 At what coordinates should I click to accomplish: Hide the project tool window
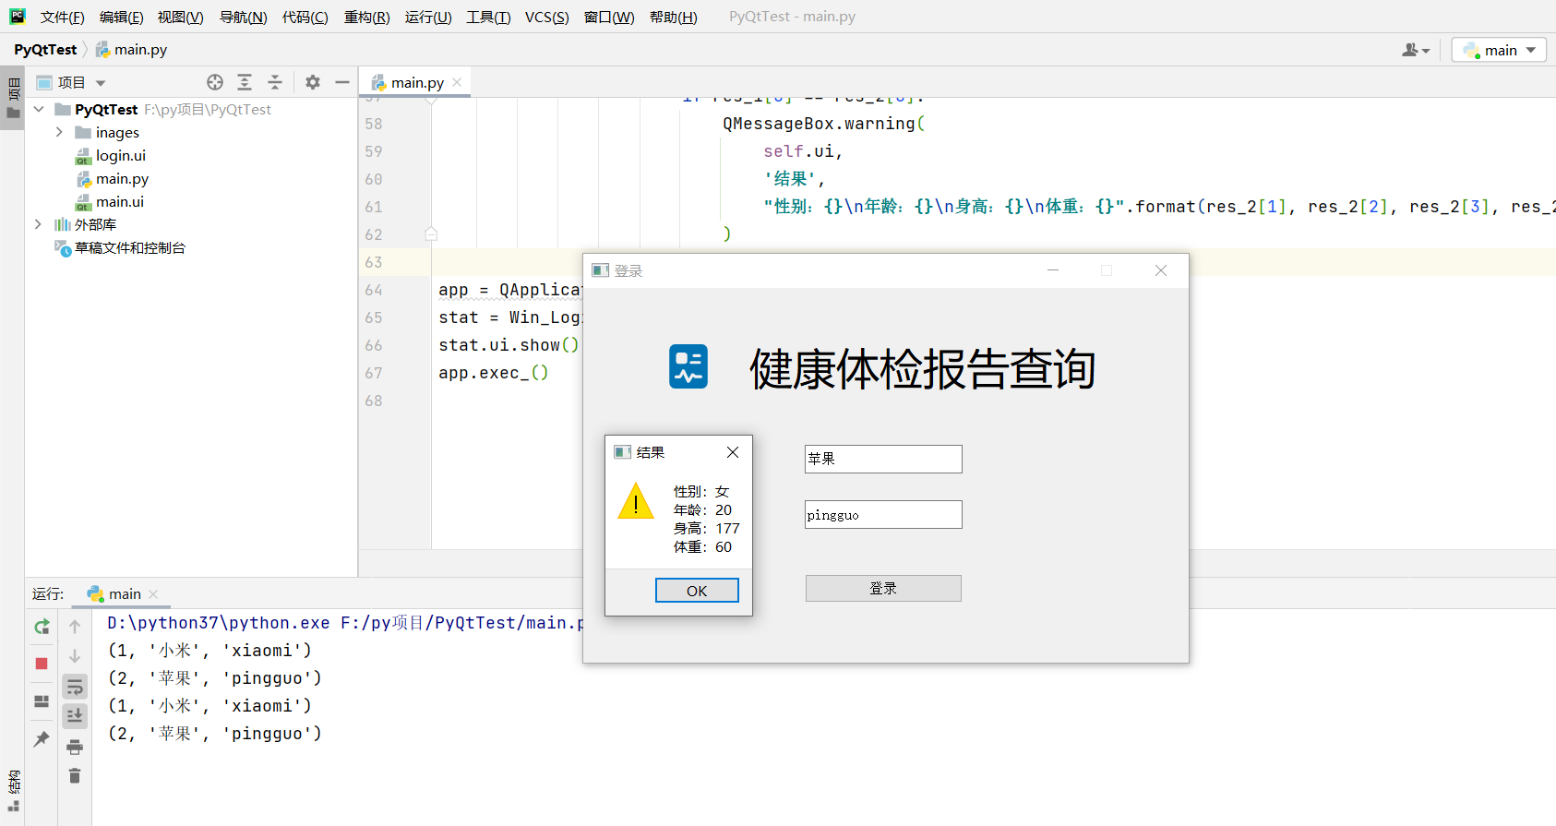(x=342, y=82)
